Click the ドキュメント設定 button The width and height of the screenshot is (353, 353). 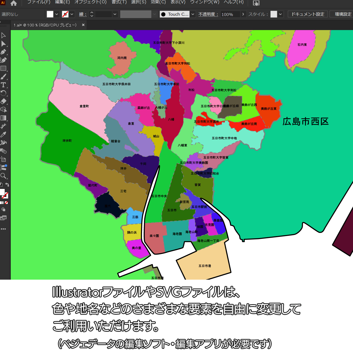pyautogui.click(x=308, y=14)
